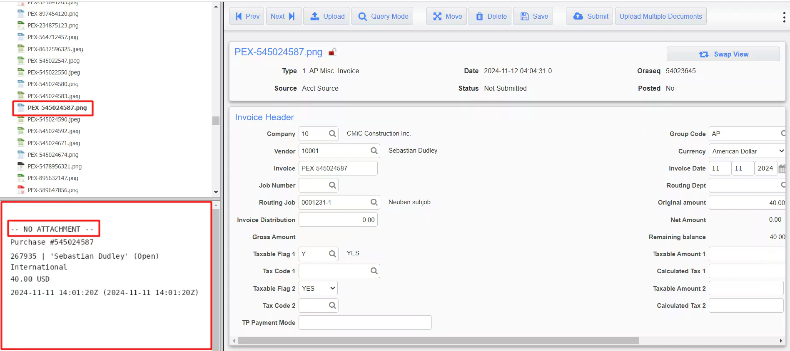Open the Group Code lookup icon
790x351 pixels.
tap(783, 133)
